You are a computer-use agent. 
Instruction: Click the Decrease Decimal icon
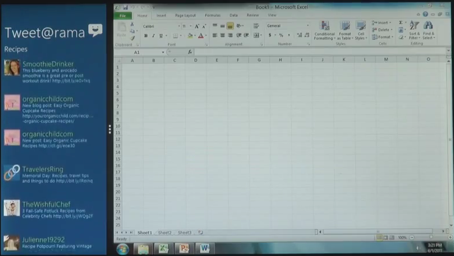(307, 35)
